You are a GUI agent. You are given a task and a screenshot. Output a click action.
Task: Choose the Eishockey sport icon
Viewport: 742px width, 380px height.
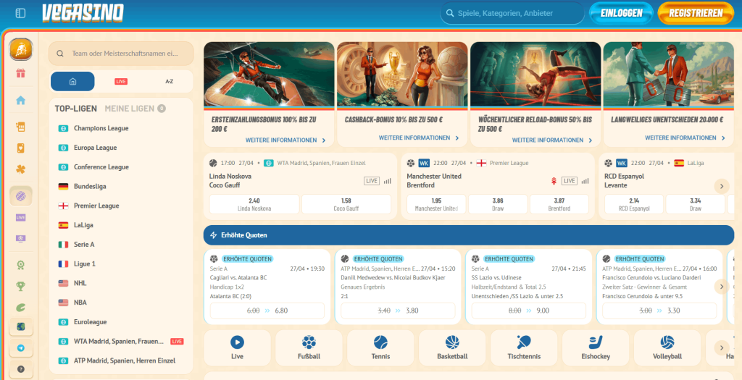(x=595, y=348)
